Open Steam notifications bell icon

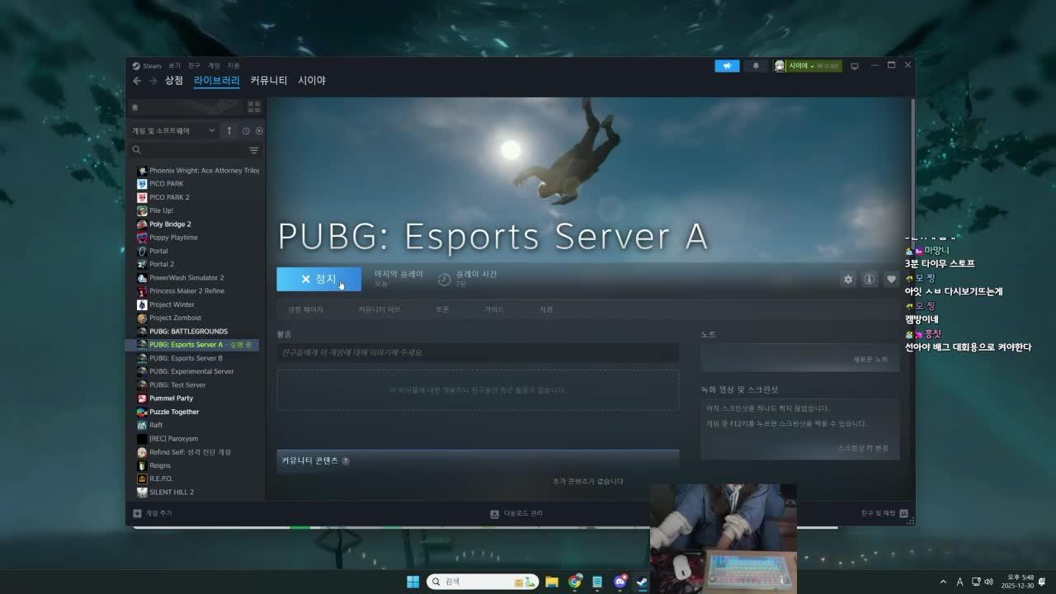(x=755, y=65)
